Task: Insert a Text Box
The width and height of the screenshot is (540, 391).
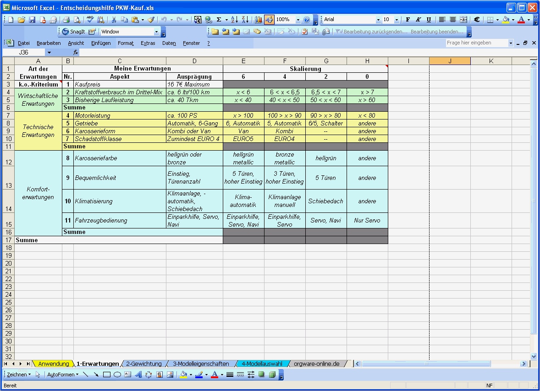Action: coord(128,375)
